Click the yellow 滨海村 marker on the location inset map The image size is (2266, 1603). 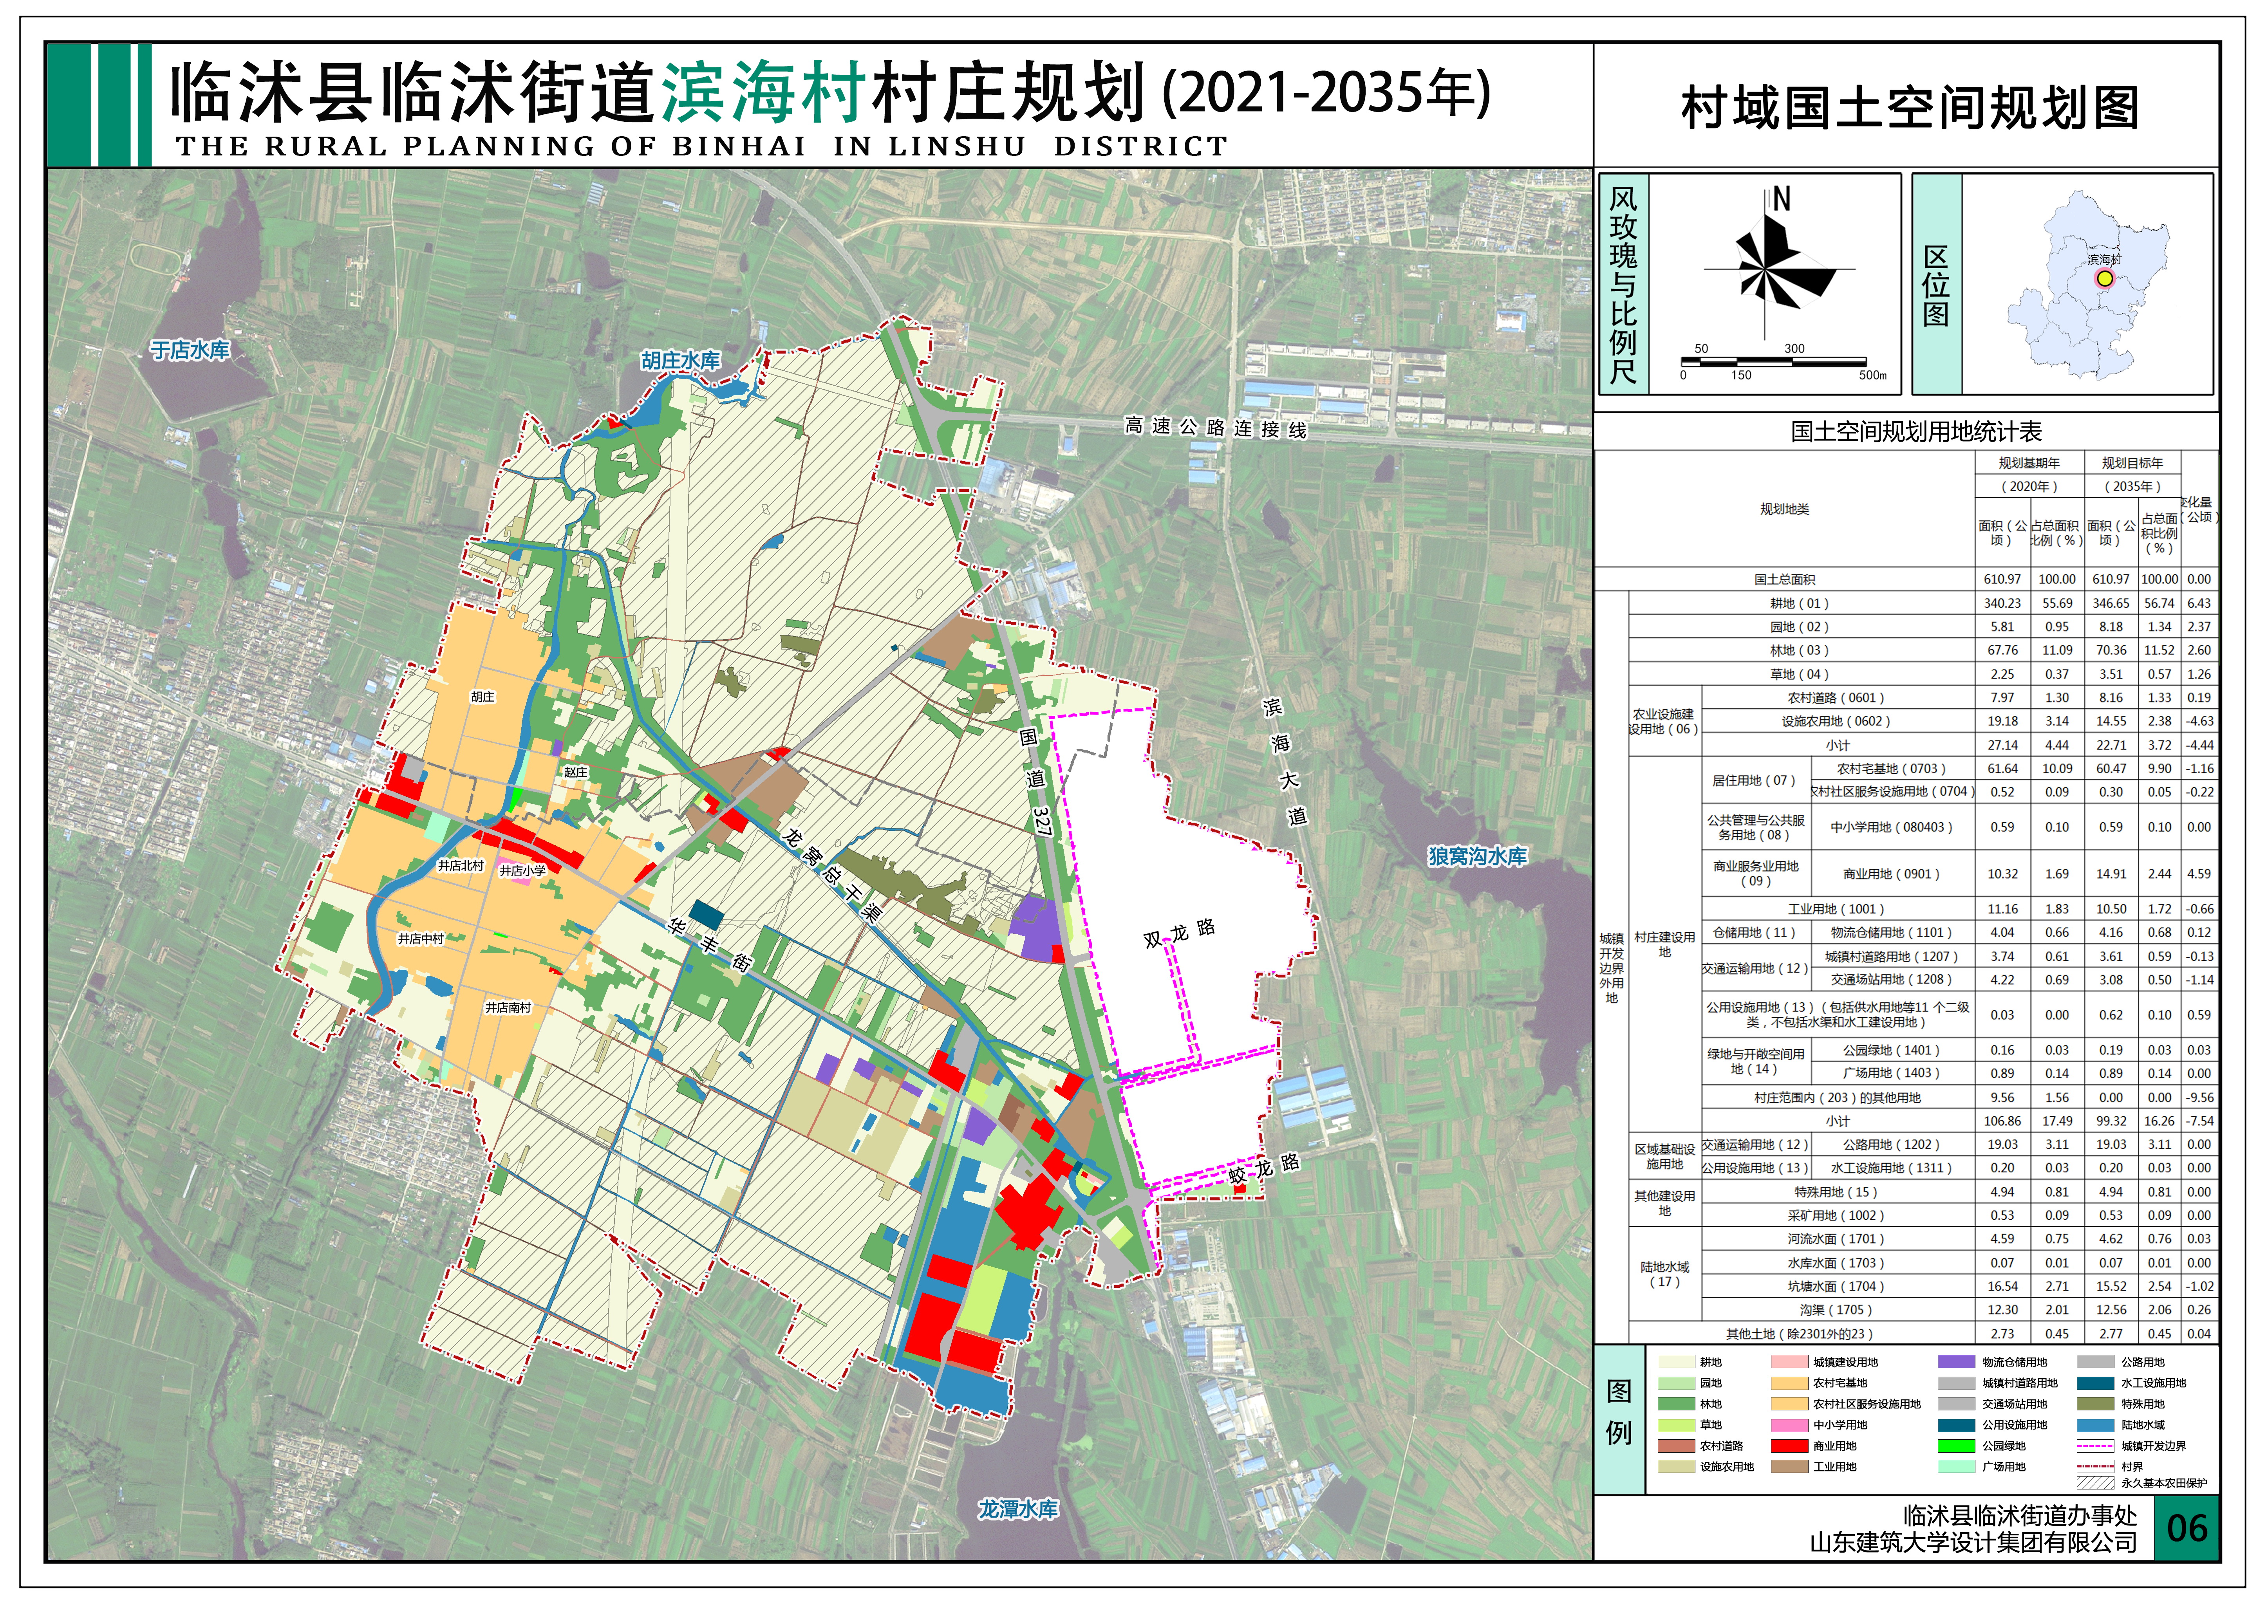[x=2104, y=278]
